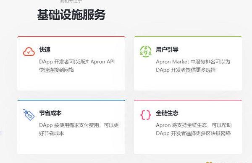252x163 pixels.
Task: Click the red top border of 快速 card
Action: [71, 37]
